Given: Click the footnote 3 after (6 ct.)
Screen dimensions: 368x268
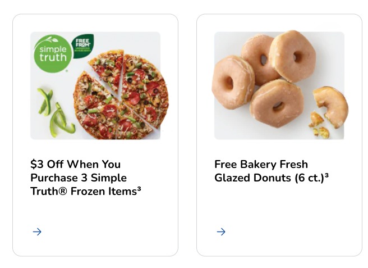Looking at the screenshot, I should [x=326, y=175].
